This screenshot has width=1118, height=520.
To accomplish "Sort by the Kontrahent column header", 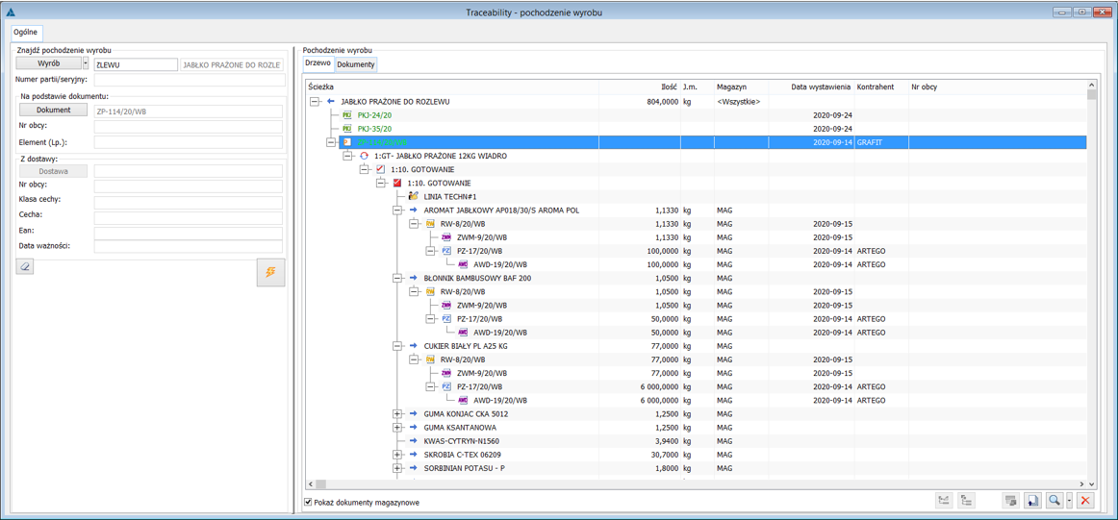I will tap(881, 87).
